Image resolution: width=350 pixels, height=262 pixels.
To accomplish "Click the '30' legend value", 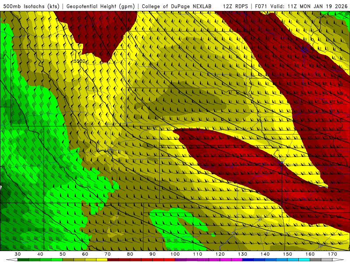I will click(x=17, y=254).
